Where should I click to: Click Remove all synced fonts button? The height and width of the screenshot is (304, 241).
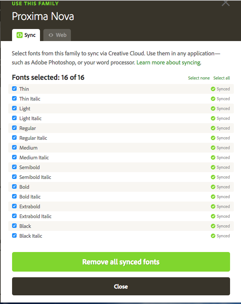tap(121, 262)
